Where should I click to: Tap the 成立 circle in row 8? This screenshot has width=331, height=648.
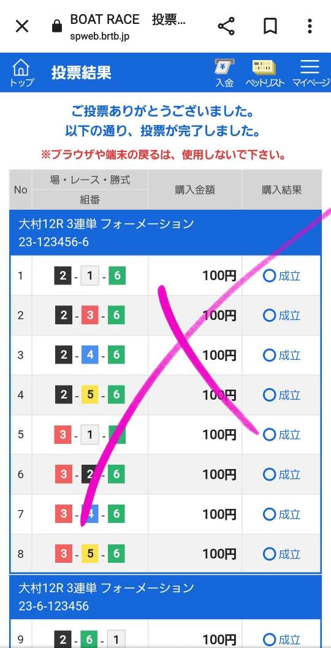[270, 554]
